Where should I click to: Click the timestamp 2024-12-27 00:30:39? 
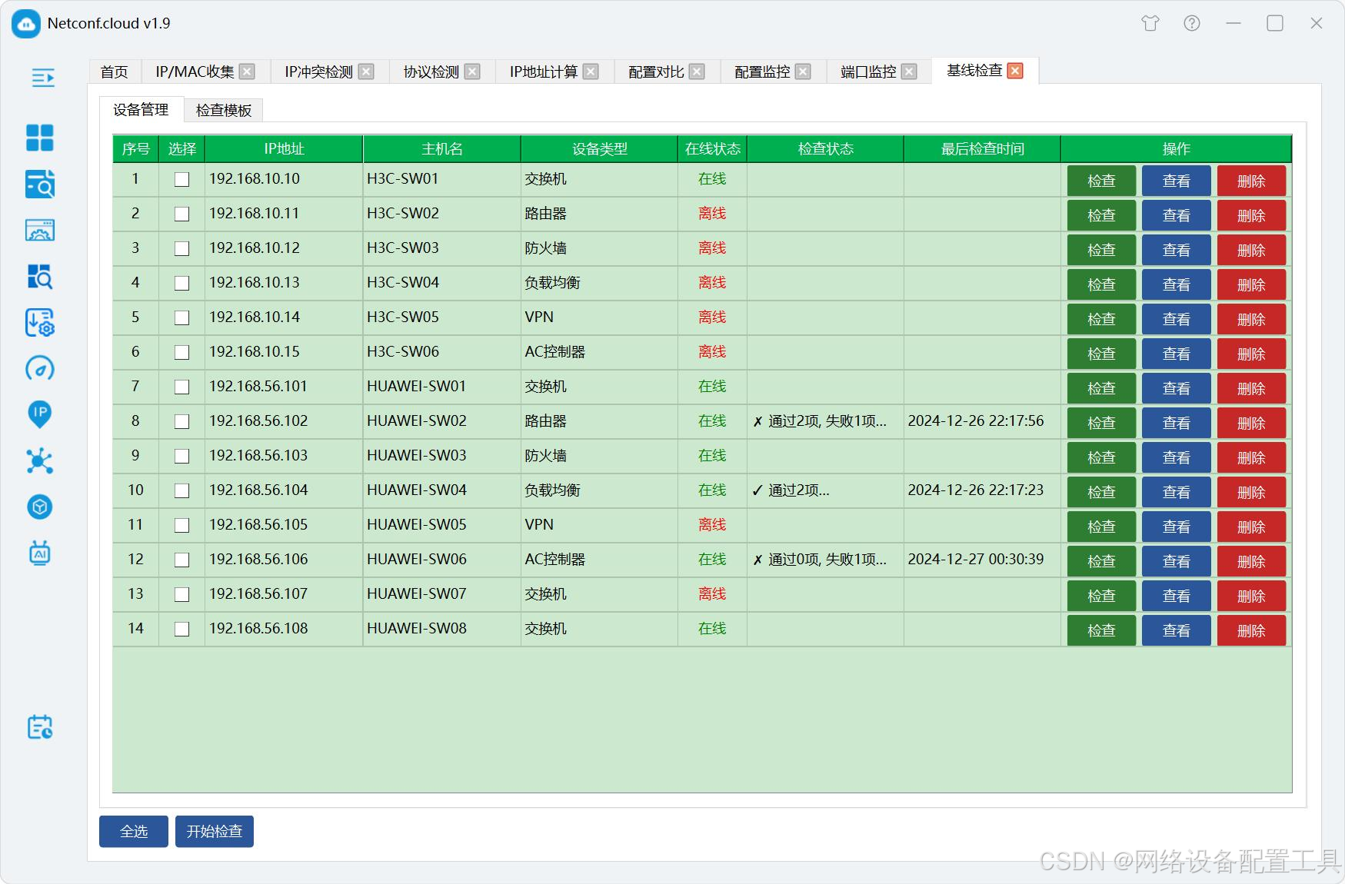[976, 559]
